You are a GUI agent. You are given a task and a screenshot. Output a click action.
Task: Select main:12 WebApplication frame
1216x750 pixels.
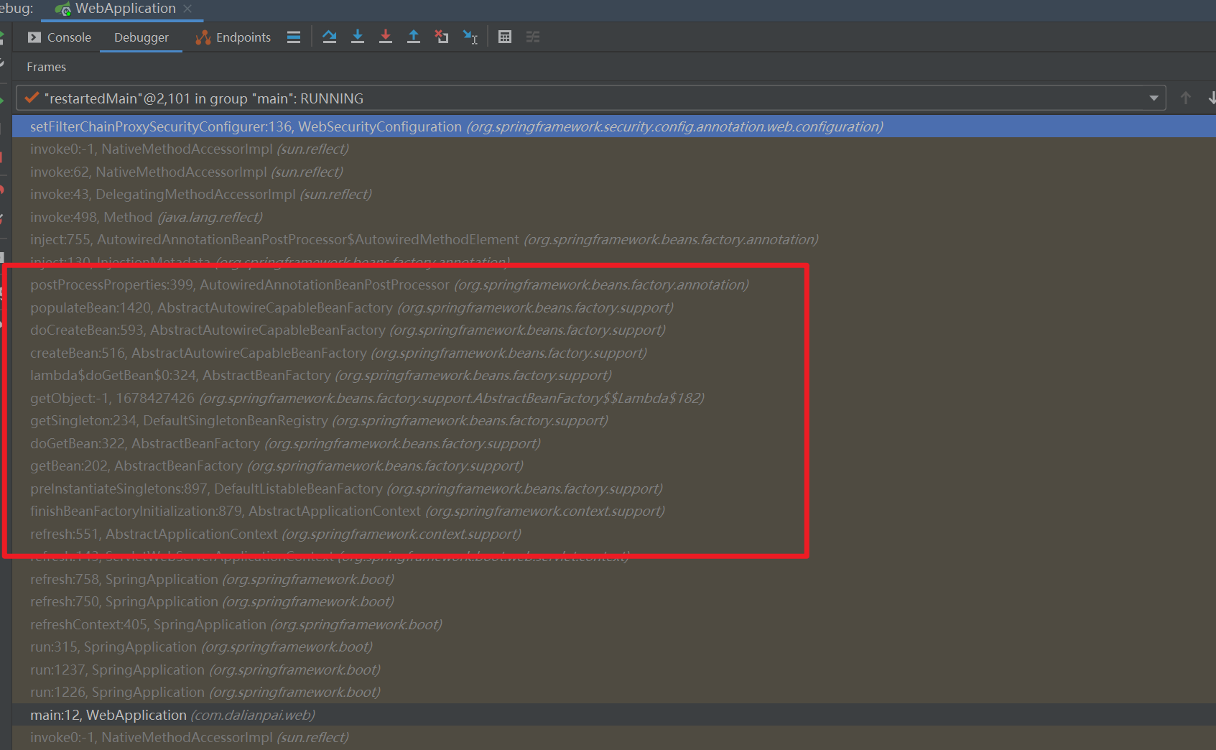[x=613, y=715]
